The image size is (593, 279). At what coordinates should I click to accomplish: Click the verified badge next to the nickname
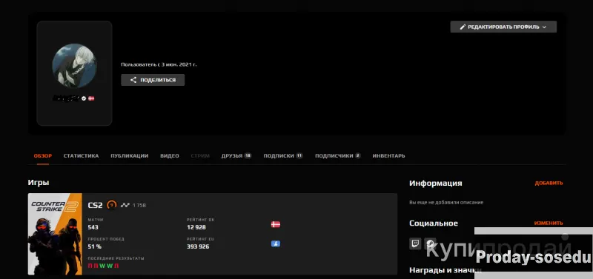pos(84,98)
